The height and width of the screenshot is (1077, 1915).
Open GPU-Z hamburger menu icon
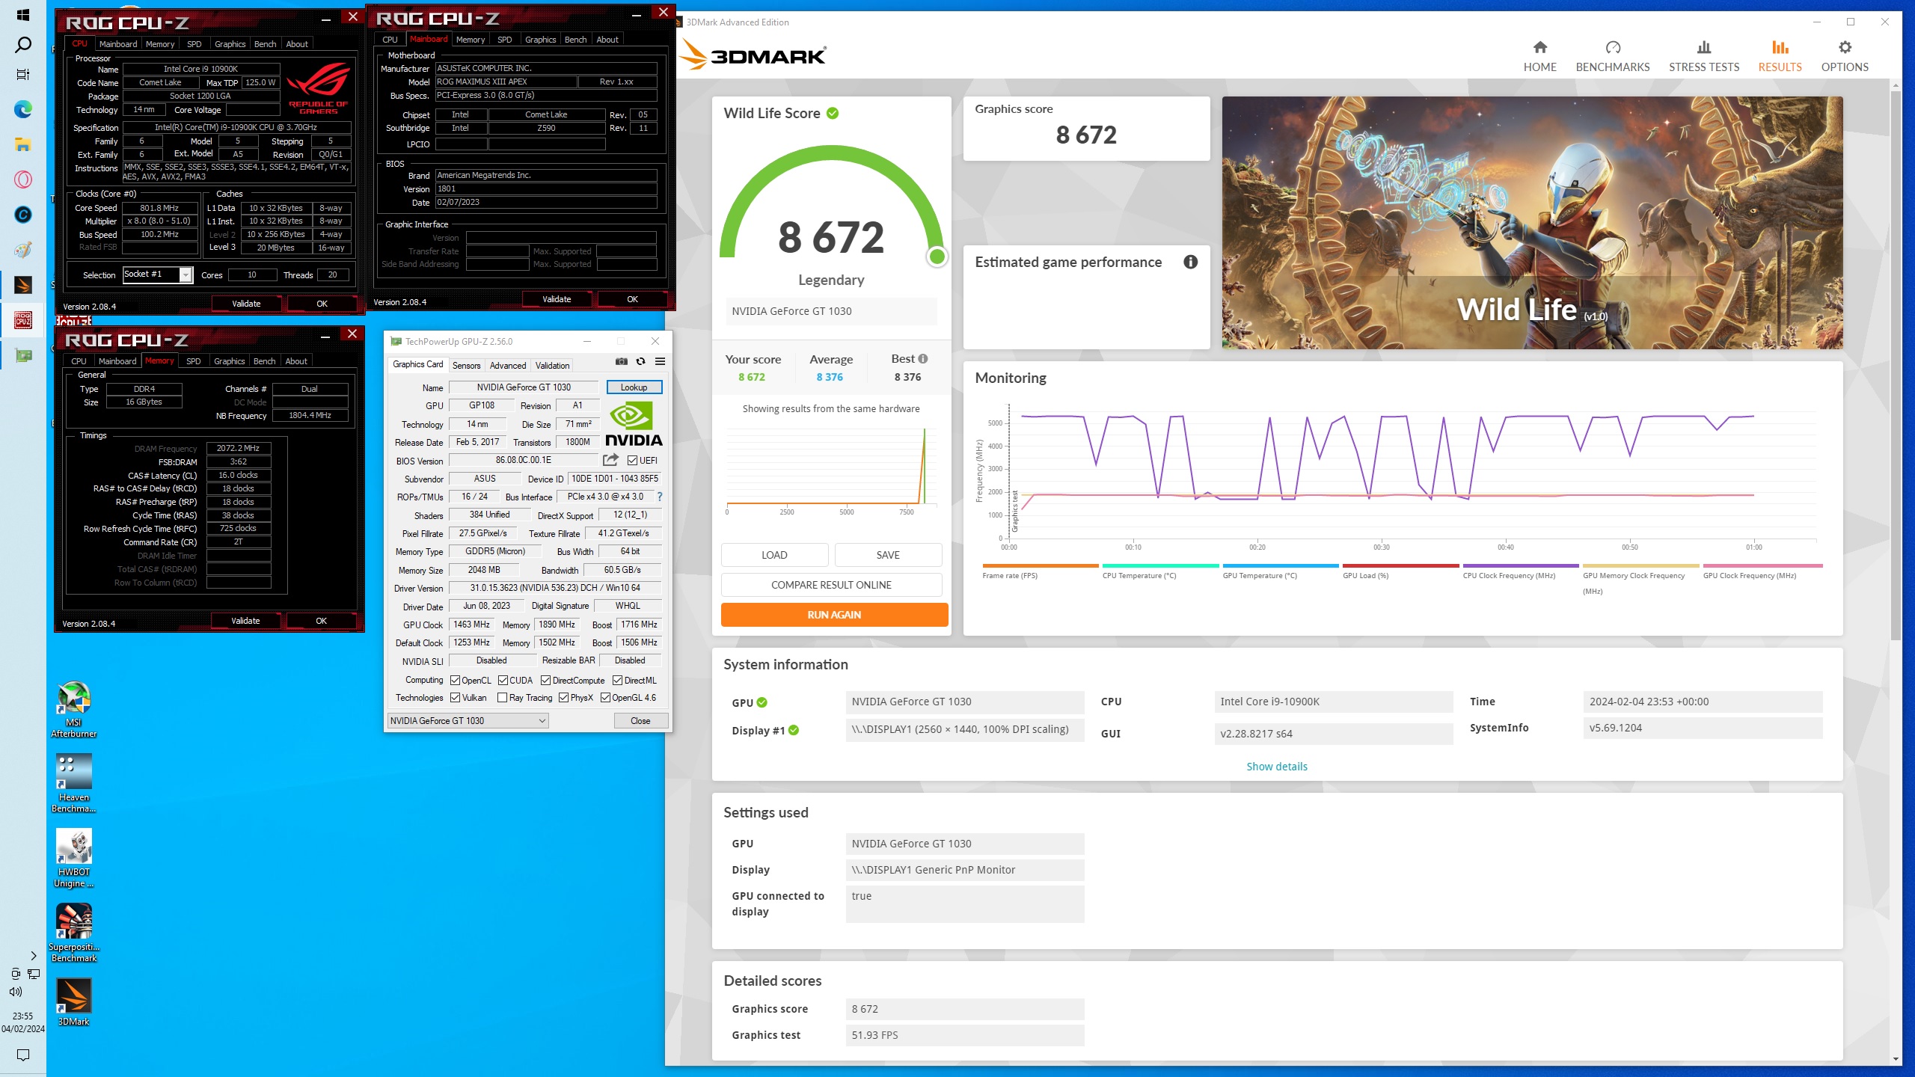click(660, 362)
